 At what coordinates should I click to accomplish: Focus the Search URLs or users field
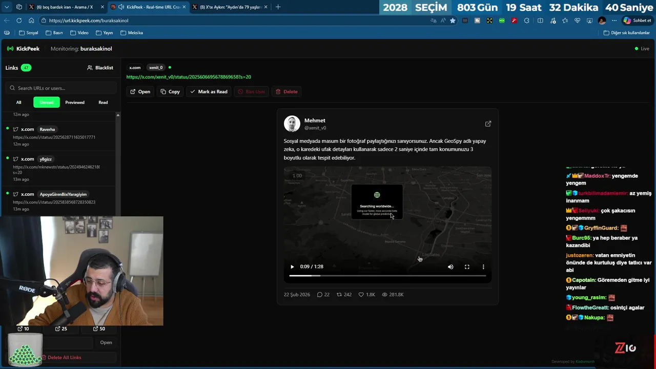pyautogui.click(x=60, y=88)
